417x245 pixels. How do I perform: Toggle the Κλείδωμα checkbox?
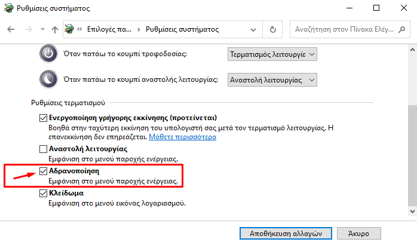pos(43,193)
